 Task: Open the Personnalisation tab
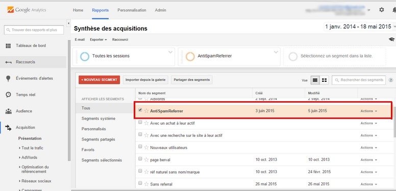click(x=132, y=10)
